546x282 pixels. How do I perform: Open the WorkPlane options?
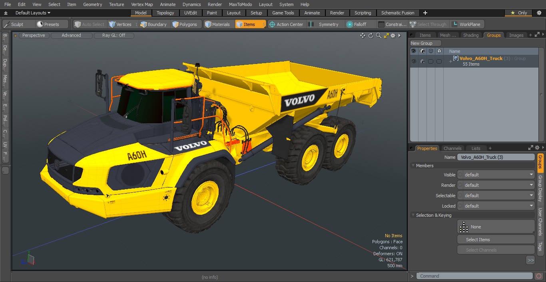(466, 24)
